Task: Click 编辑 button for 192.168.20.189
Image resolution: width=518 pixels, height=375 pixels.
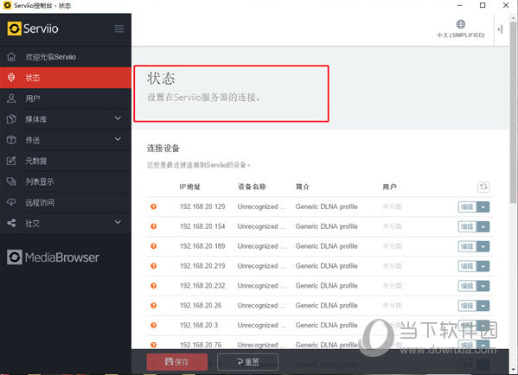Action: point(467,246)
